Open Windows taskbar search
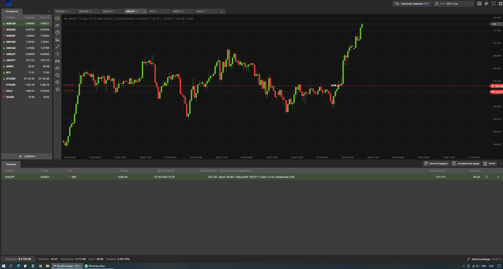 point(10,266)
